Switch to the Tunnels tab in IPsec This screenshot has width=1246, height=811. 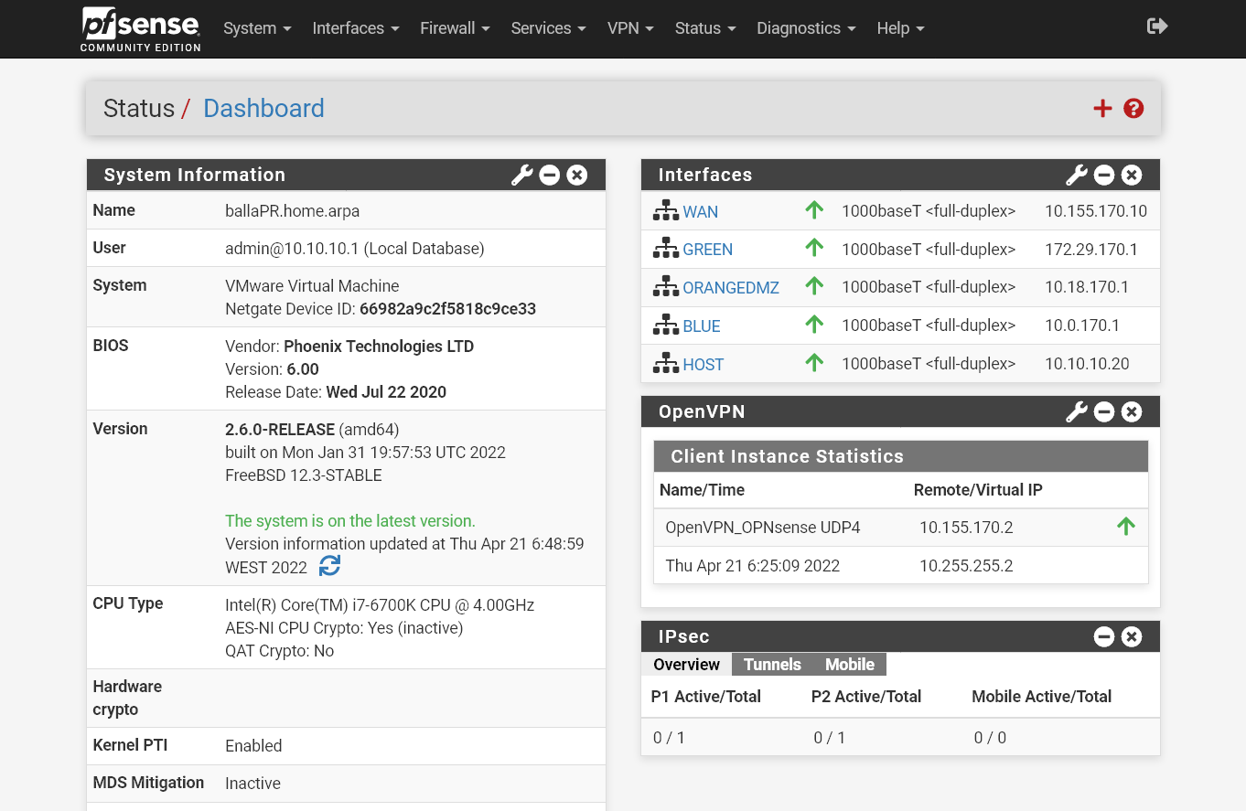(772, 665)
